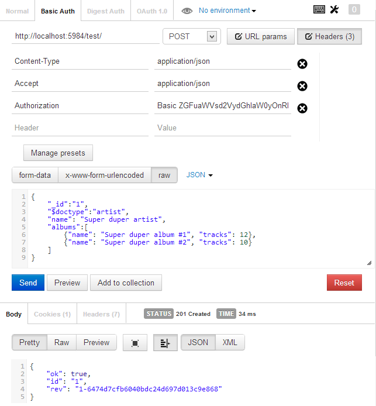Open settings wrench icon
The width and height of the screenshot is (376, 406).
[x=334, y=9]
